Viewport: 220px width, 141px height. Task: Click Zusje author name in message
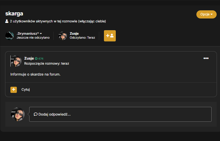[x=29, y=58]
